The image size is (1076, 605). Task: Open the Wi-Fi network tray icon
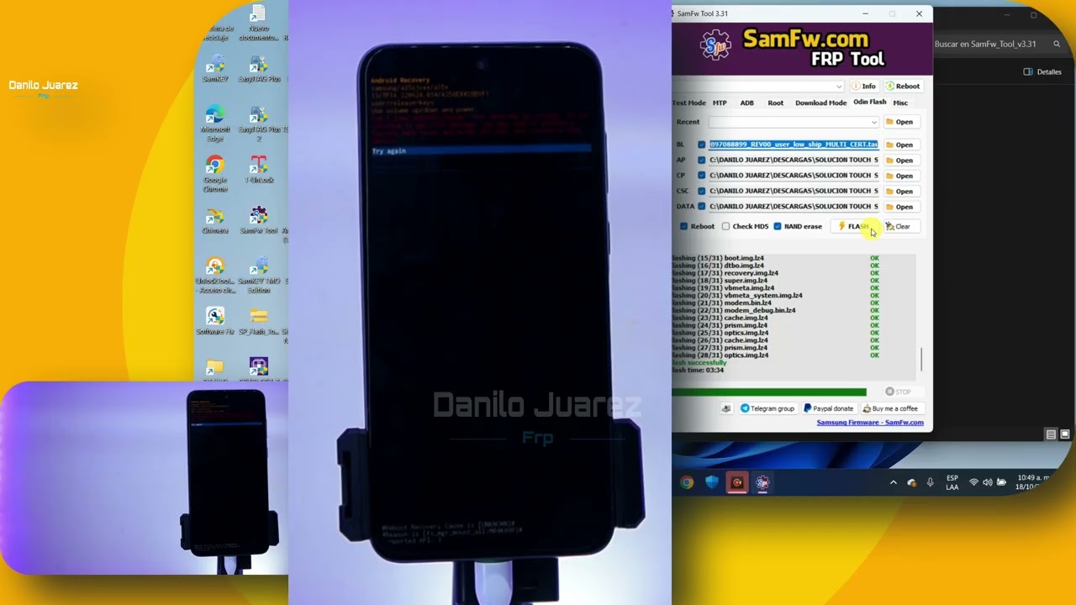coord(973,482)
